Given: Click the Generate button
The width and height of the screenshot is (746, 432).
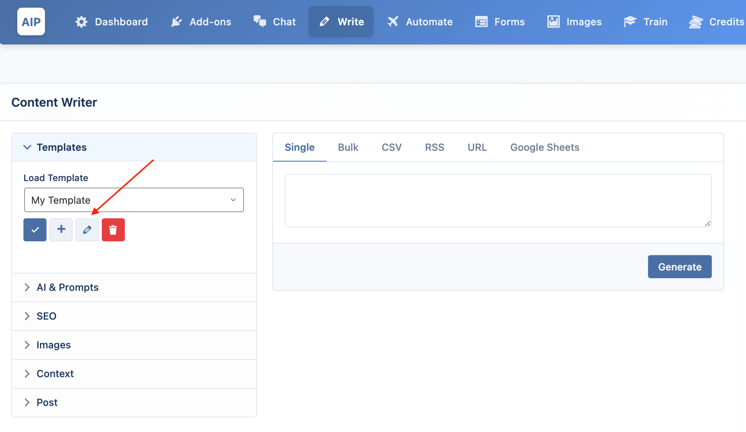Looking at the screenshot, I should tap(680, 267).
